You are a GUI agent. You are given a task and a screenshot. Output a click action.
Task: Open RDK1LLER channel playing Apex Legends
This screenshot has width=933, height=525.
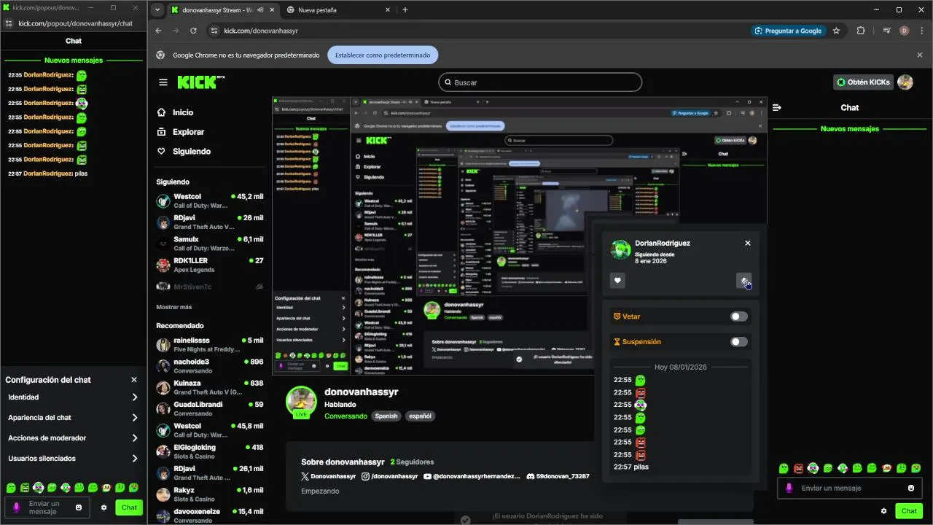point(210,265)
